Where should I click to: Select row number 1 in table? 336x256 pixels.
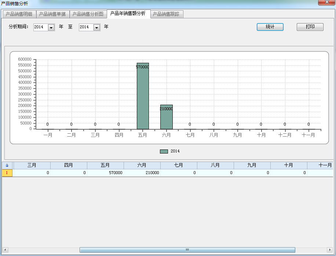click(x=7, y=173)
